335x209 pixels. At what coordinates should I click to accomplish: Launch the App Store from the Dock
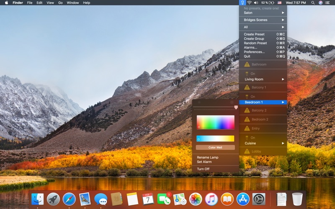[243, 199]
